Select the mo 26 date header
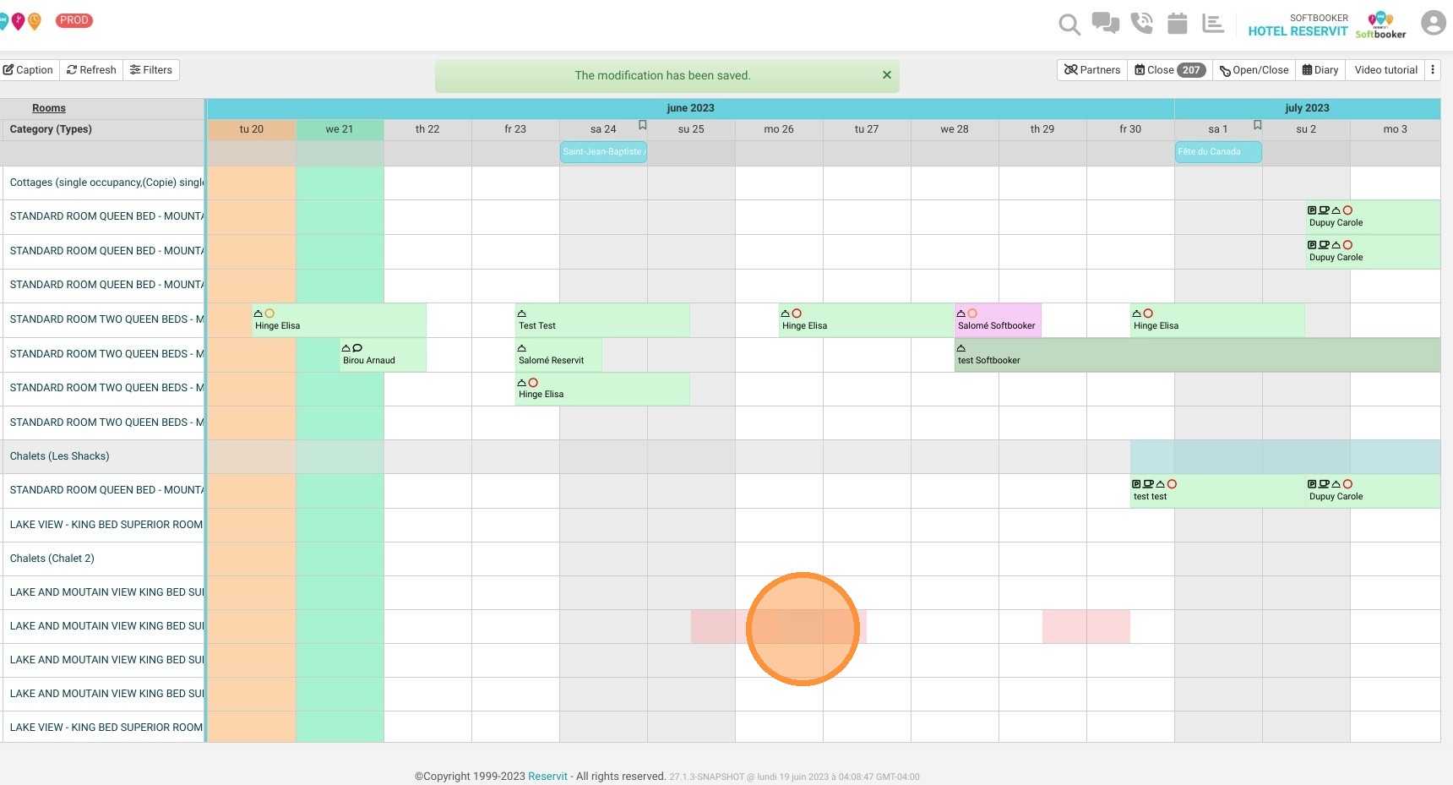Screen dimensions: 1453x785 pyautogui.click(x=779, y=129)
